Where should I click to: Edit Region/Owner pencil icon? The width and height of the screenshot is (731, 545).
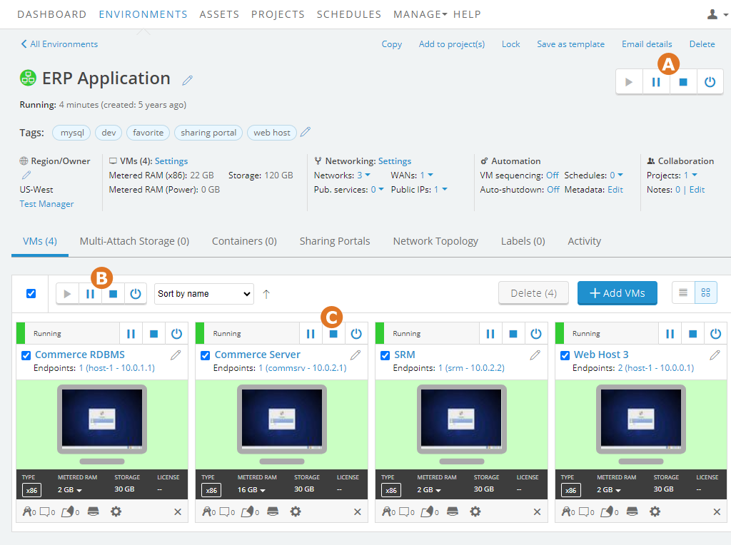click(x=26, y=175)
